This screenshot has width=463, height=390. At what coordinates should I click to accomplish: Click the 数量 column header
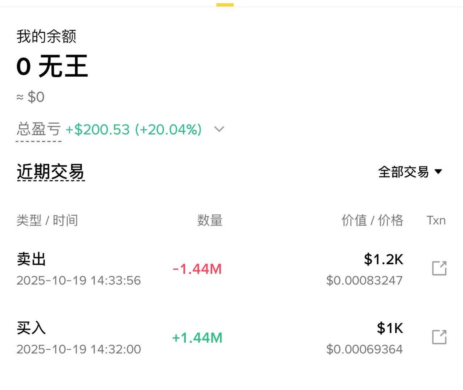[x=210, y=220]
